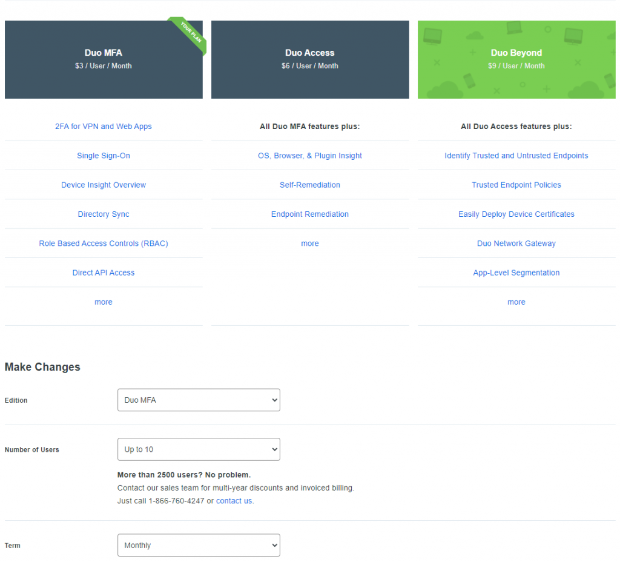The height and width of the screenshot is (562, 620).
Task: Open Easily Deploy Device Certificates link
Action: click(516, 214)
